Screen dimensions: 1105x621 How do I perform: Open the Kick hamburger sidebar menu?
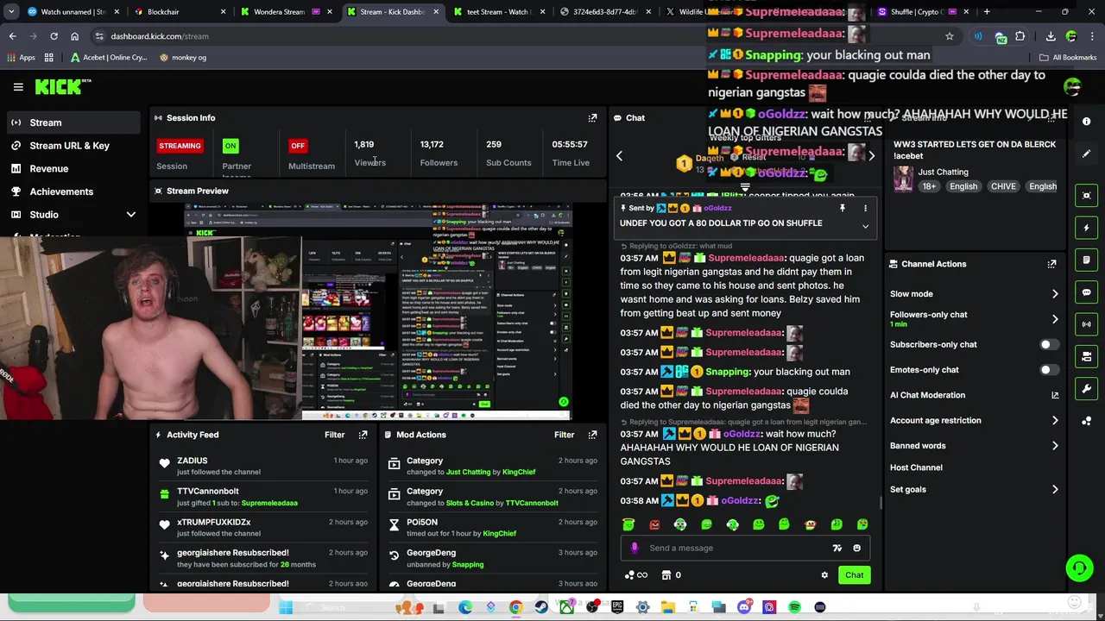pyautogui.click(x=18, y=87)
